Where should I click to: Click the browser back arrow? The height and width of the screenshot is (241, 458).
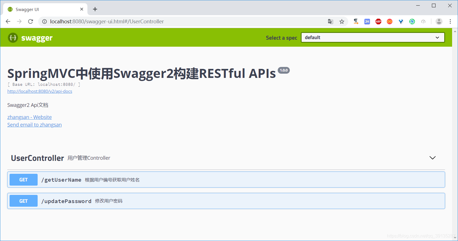pyautogui.click(x=8, y=21)
